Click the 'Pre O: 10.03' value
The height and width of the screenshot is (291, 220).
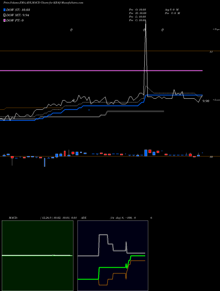(x=138, y=9)
